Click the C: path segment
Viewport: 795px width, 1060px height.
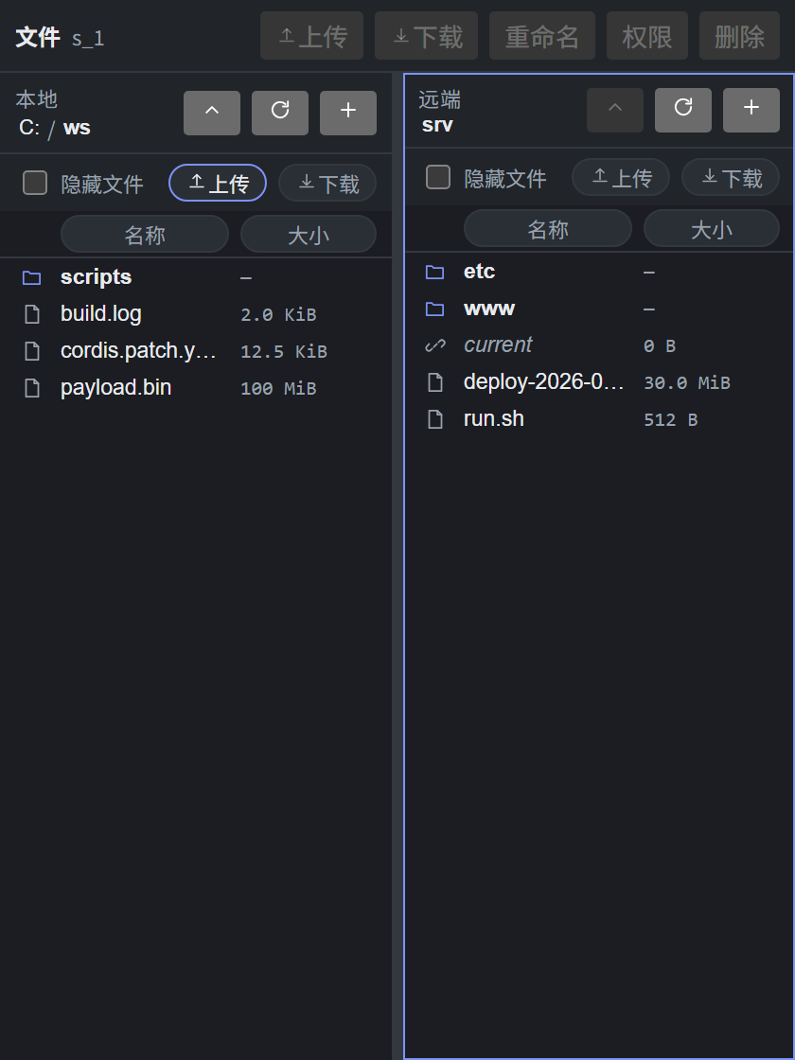tap(29, 127)
